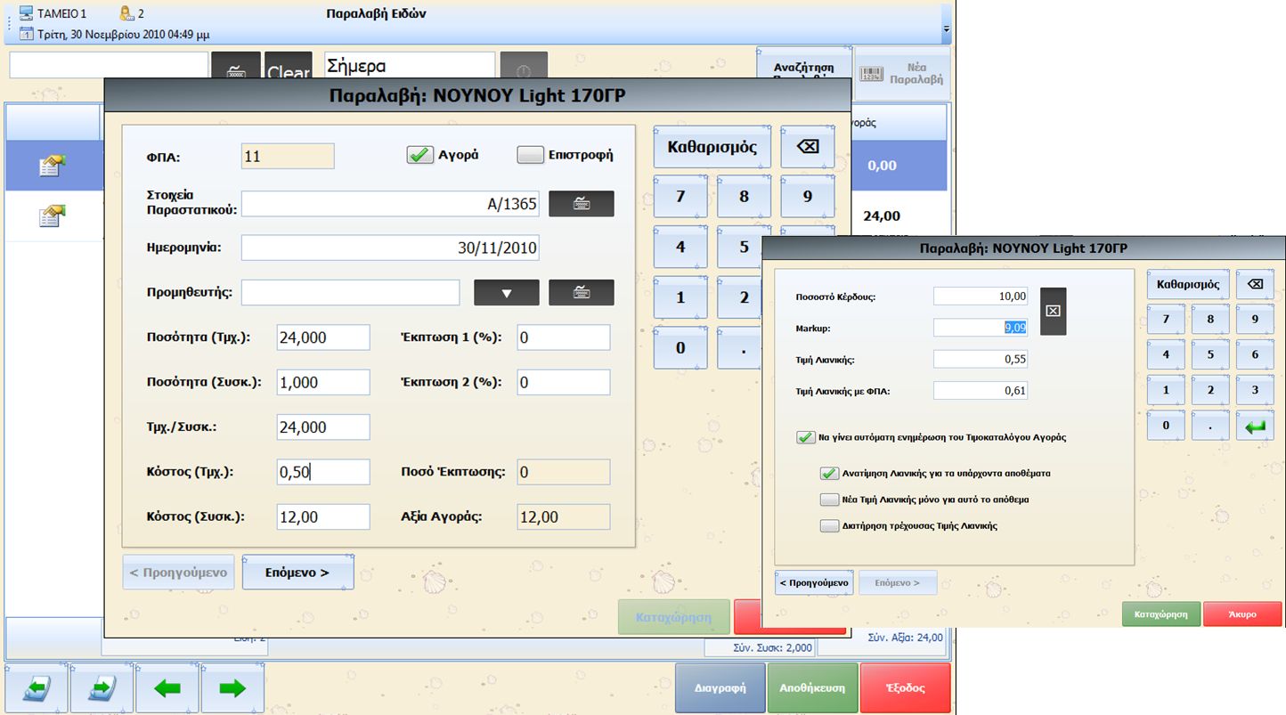Enable Νέα Τιμή Λιανικής μόνο για αυτό το απόθεμα
Screen dimensions: 1286x715
point(829,500)
